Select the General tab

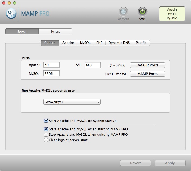(50, 43)
